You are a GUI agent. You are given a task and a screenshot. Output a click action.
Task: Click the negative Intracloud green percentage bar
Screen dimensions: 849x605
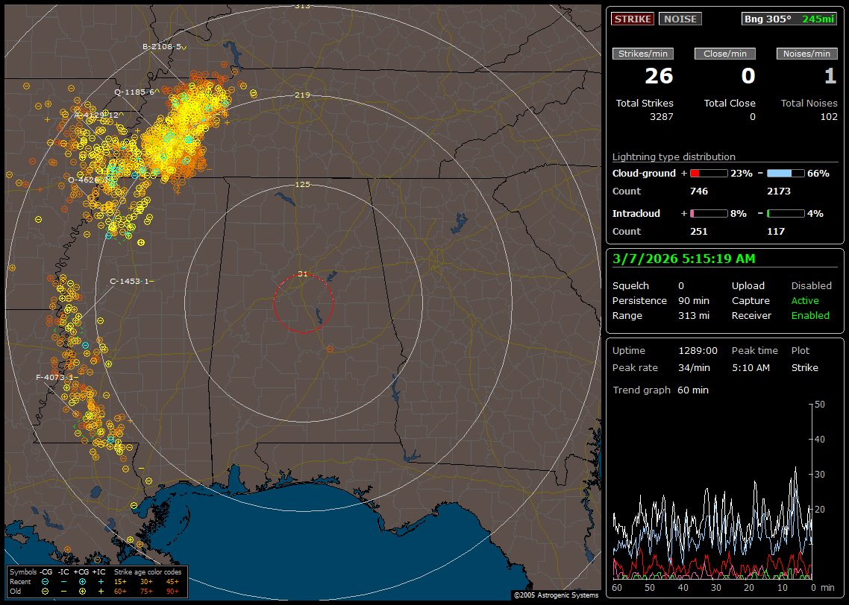pyautogui.click(x=786, y=213)
